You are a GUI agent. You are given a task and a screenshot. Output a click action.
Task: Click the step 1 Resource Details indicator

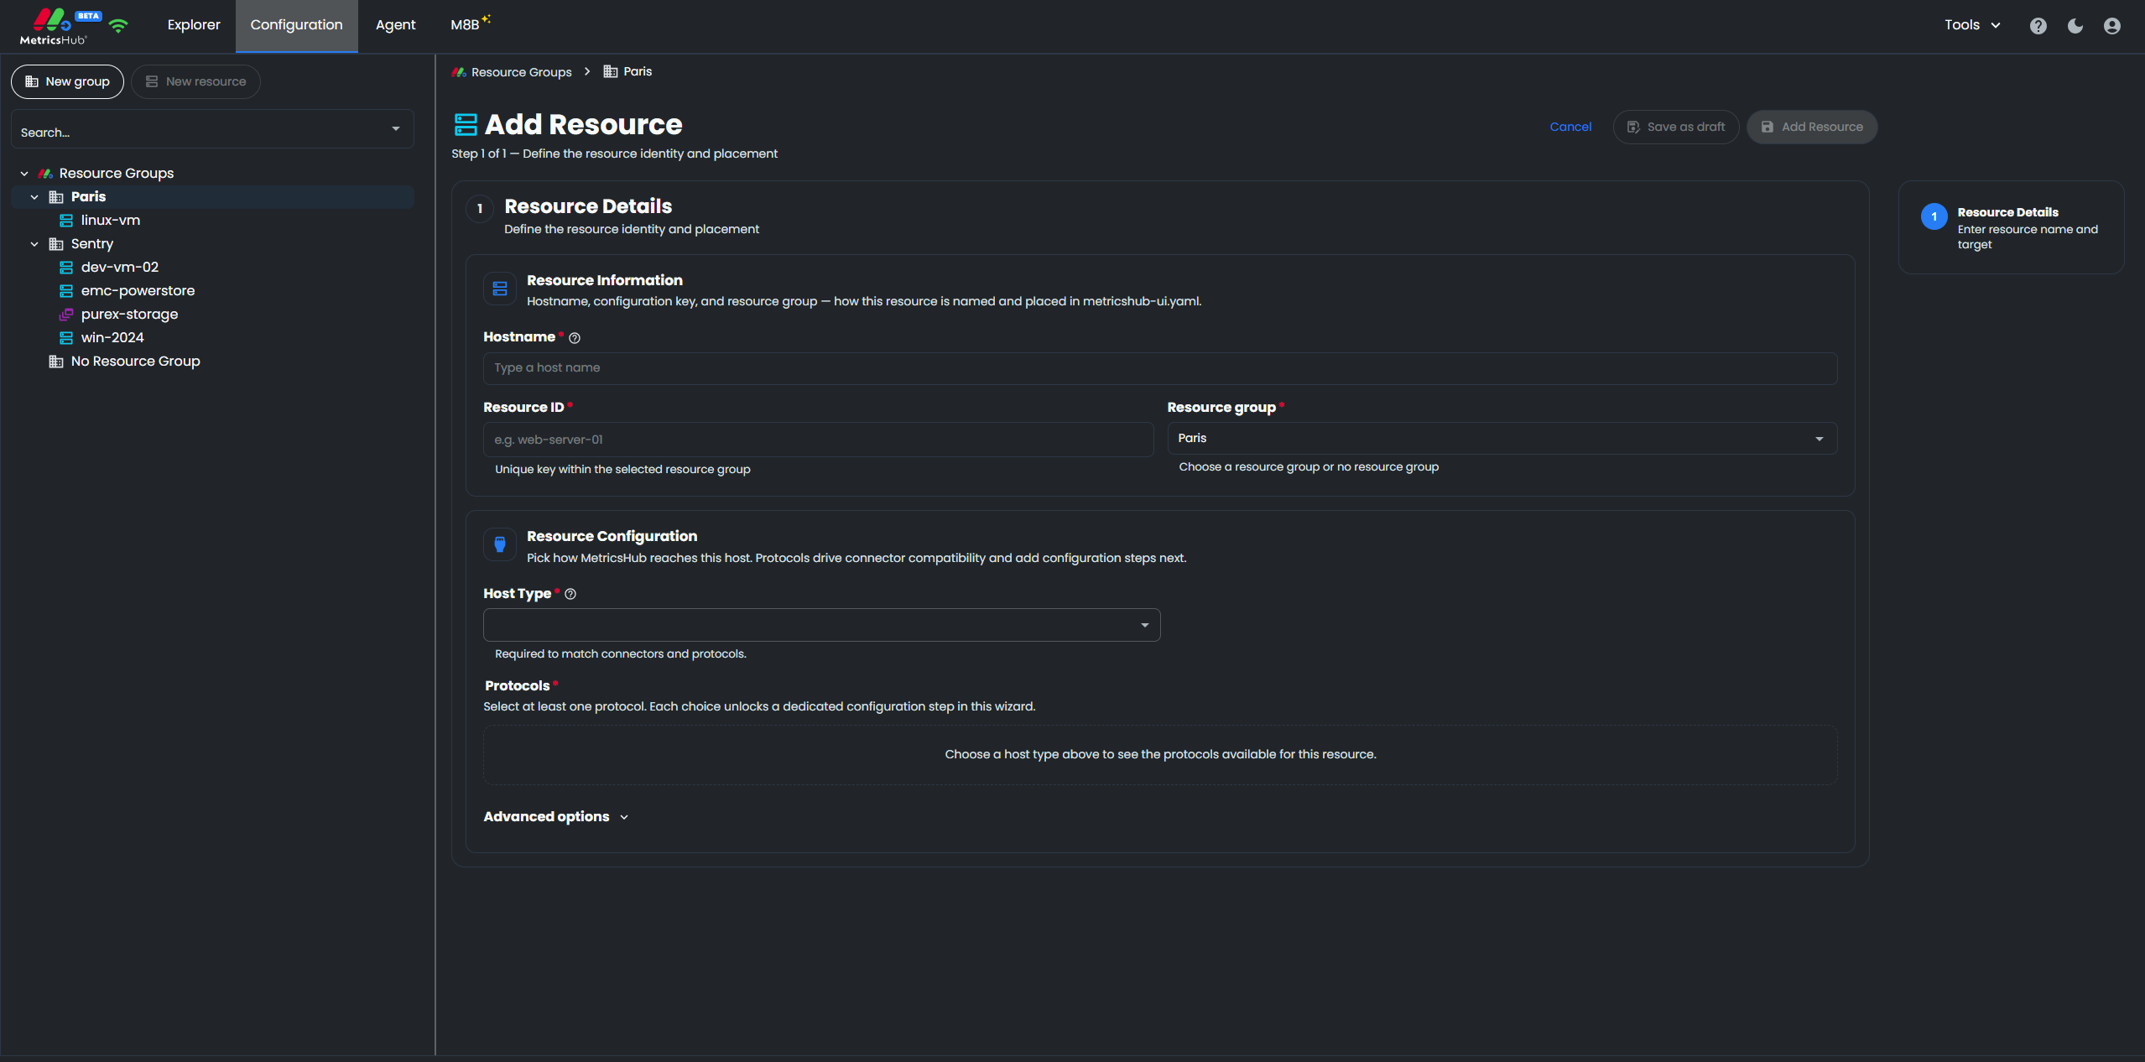1934,216
